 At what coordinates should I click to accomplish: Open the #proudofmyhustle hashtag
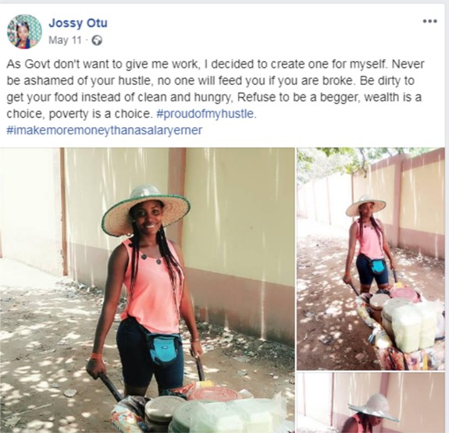coord(206,114)
